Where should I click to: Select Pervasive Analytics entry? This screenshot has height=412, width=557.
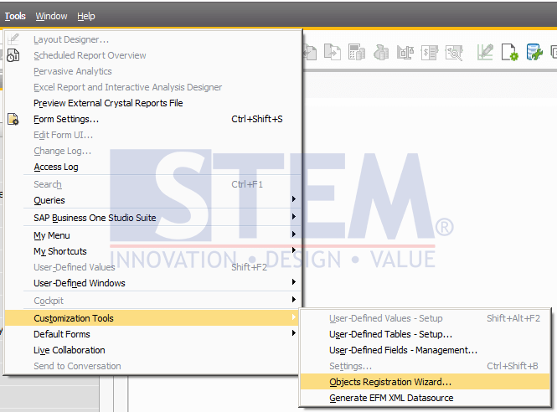pyautogui.click(x=152, y=71)
